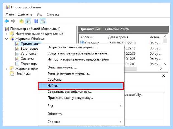Click the Система log icon in tree
Viewport: 173px width, 129px height.
pyautogui.click(x=17, y=59)
